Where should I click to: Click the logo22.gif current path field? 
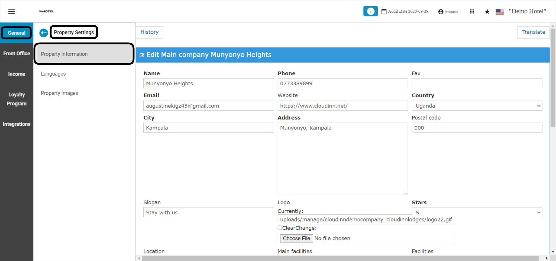[366, 219]
